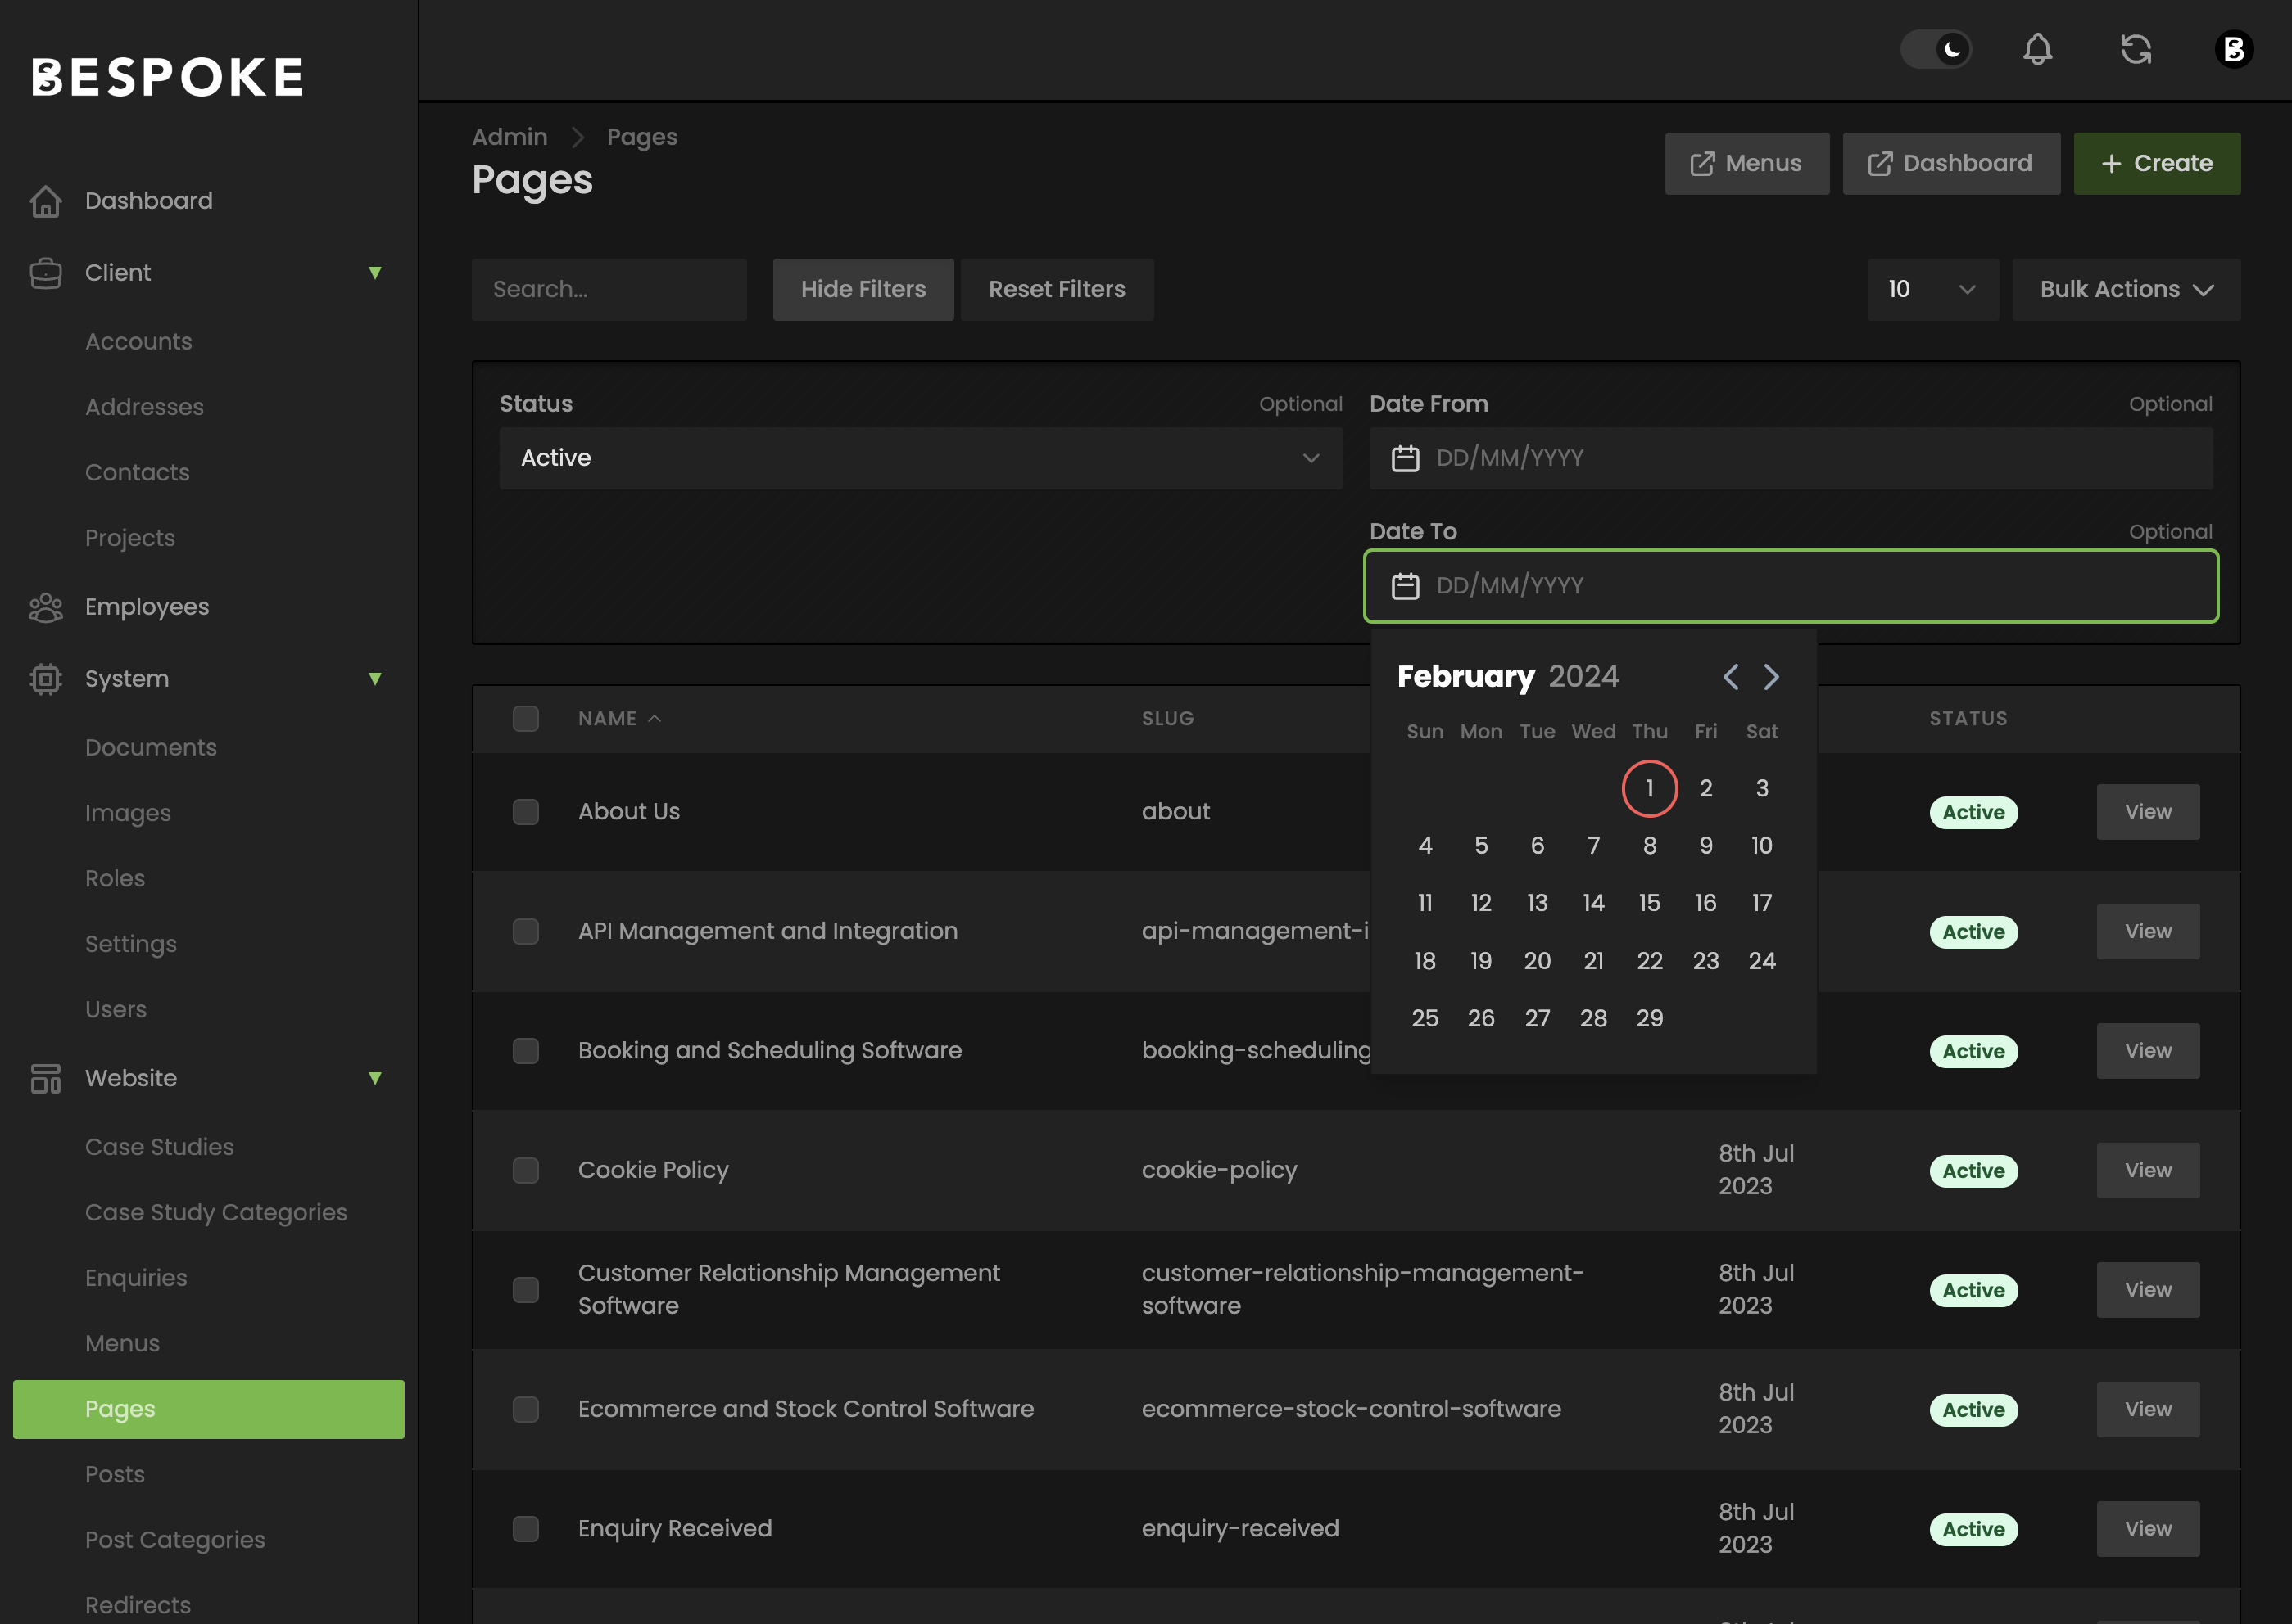Click the Client briefcase icon
The image size is (2292, 1624).
point(46,273)
